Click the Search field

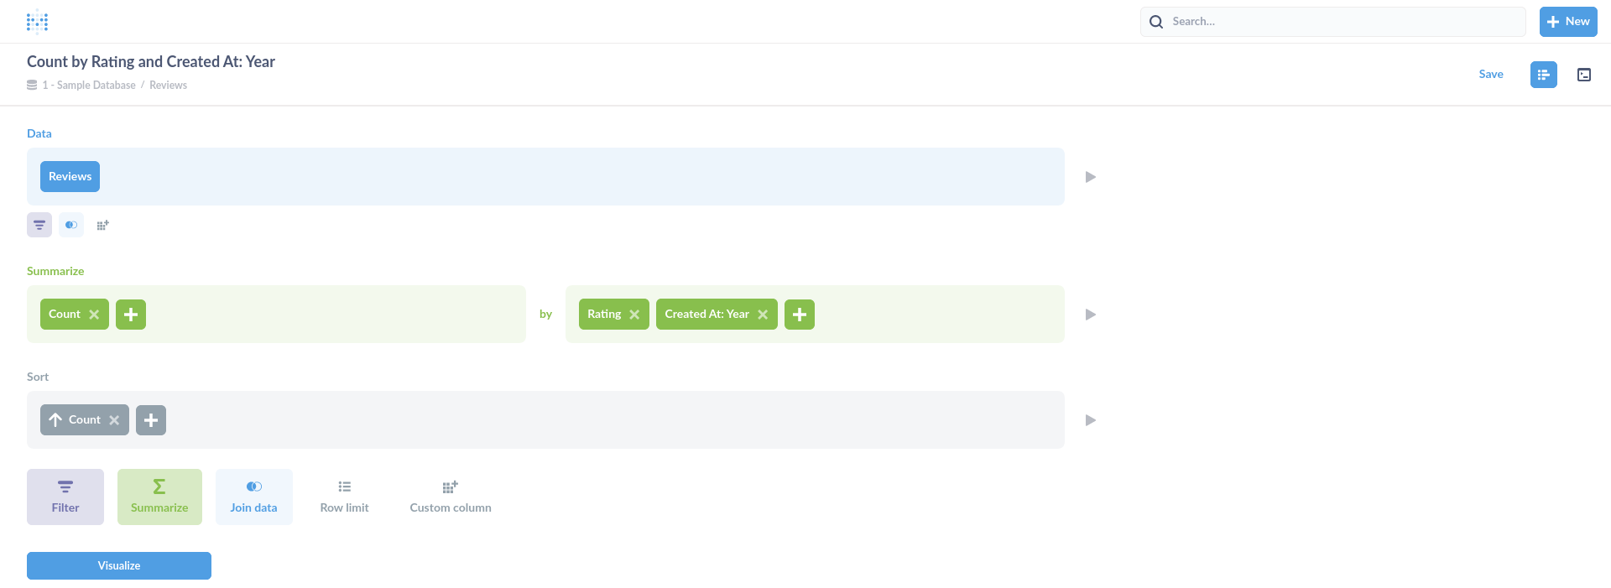[x=1334, y=21]
